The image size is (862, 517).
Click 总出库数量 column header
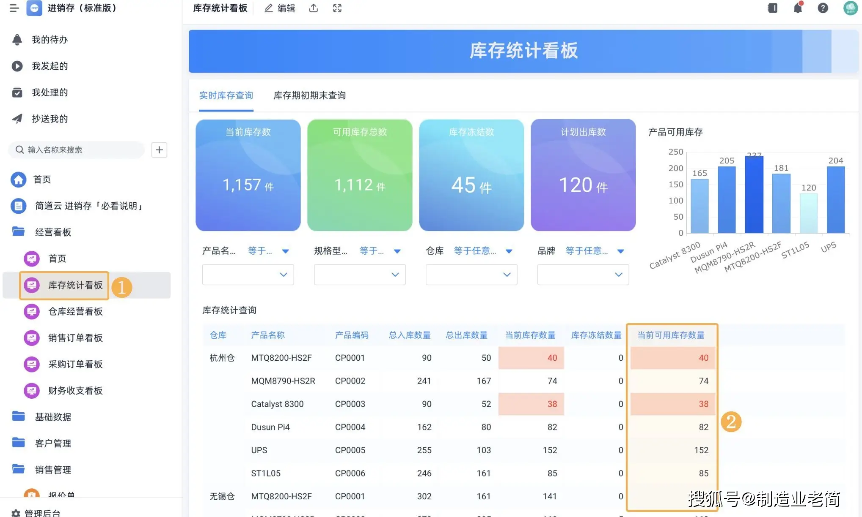tap(466, 335)
